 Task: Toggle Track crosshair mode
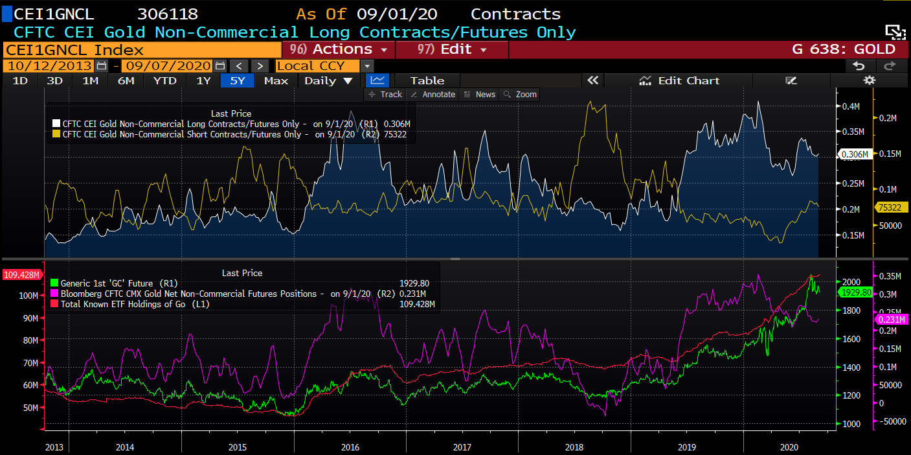(385, 95)
